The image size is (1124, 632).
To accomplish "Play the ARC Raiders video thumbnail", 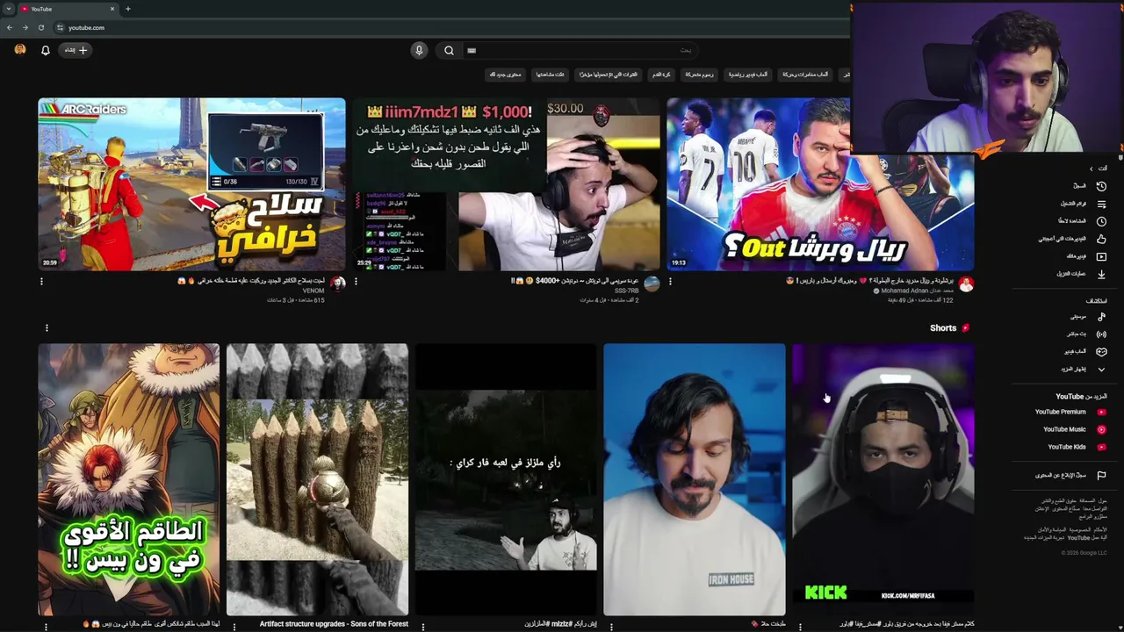I will (x=191, y=184).
